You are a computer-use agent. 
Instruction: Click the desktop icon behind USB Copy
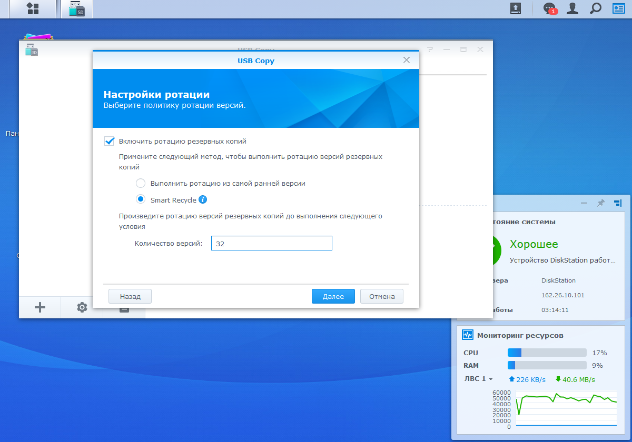38,37
